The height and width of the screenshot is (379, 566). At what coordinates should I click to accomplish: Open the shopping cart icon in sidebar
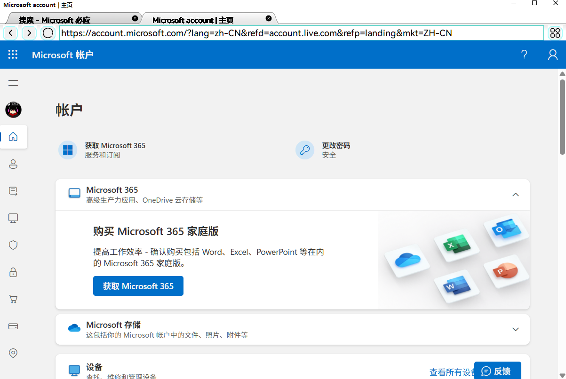tap(13, 299)
